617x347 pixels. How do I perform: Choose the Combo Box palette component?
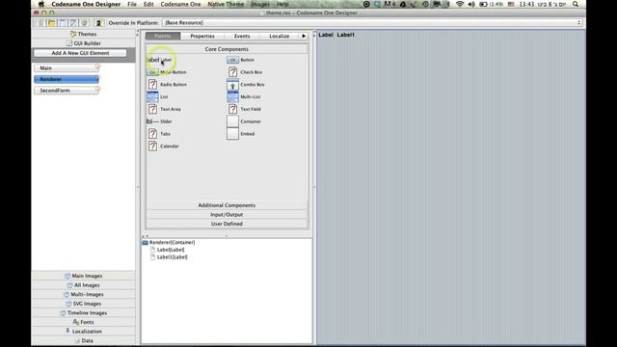tap(246, 85)
